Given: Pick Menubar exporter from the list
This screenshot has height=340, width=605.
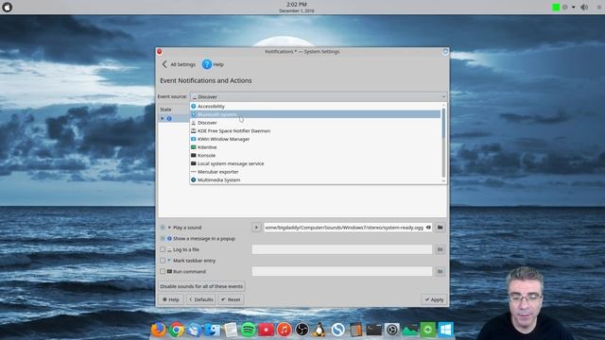Looking at the screenshot, I should [x=315, y=172].
